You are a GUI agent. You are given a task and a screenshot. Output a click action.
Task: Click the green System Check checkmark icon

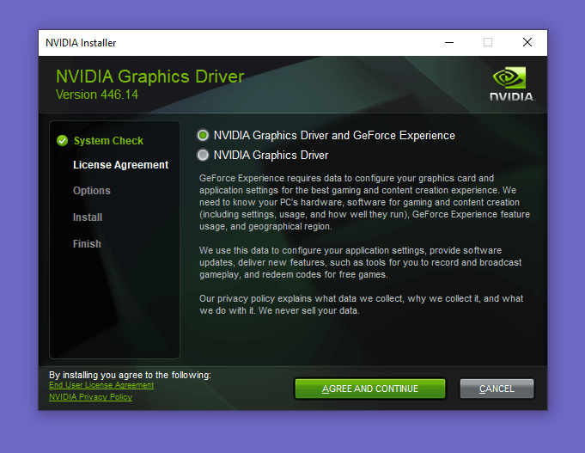pos(63,141)
